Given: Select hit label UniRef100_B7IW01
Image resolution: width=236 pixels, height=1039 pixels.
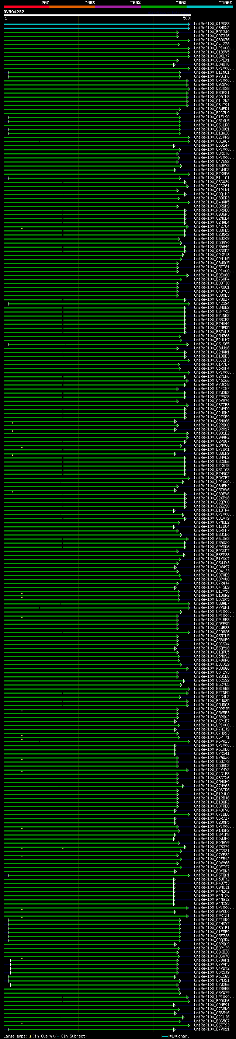Looking at the screenshot, I should coord(212,449).
